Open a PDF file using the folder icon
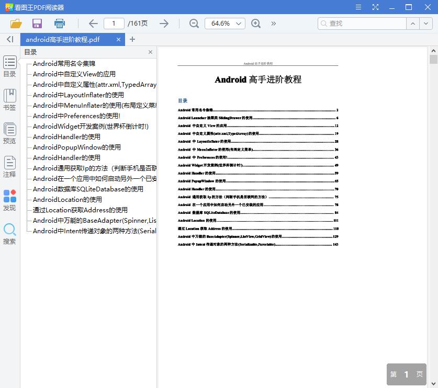Image resolution: width=438 pixels, height=388 pixels. coord(15,23)
